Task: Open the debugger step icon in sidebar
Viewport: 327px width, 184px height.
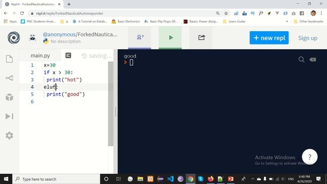Action: [x=9, y=116]
